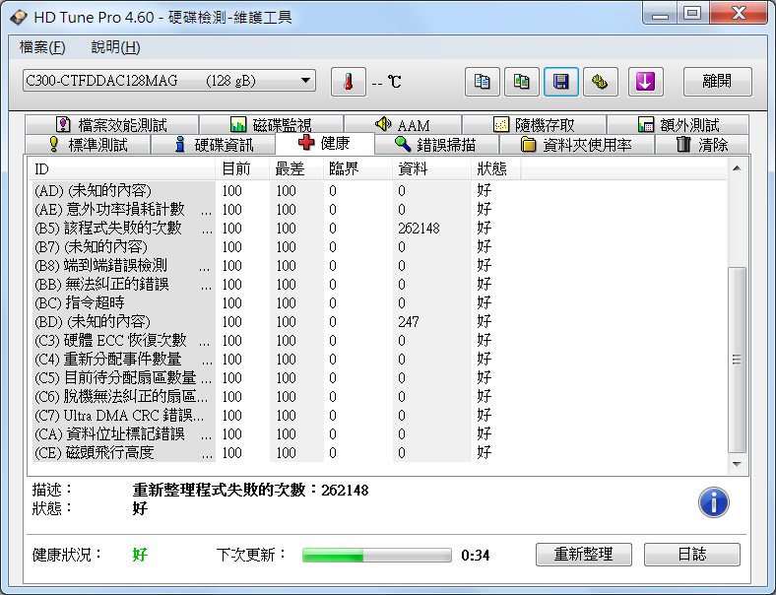Screen dimensions: 776x595
Task: Switch to the 資料夾使用率 tab
Action: (576, 145)
